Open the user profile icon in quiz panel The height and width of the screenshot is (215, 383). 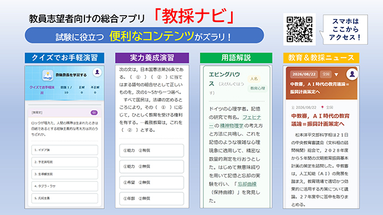pyautogui.click(x=97, y=72)
